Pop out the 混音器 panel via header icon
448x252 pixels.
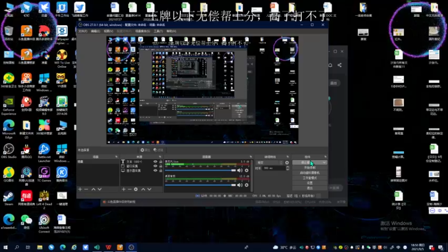coord(251,157)
